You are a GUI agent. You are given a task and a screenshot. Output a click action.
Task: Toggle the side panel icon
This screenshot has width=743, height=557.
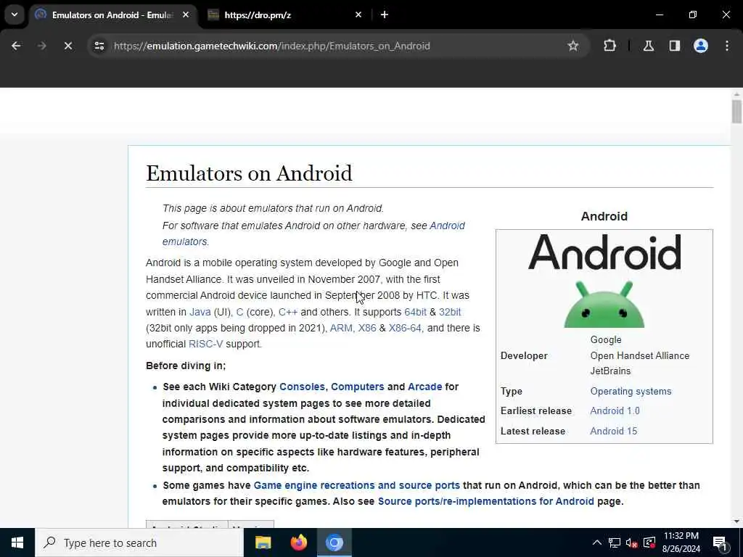[674, 46]
